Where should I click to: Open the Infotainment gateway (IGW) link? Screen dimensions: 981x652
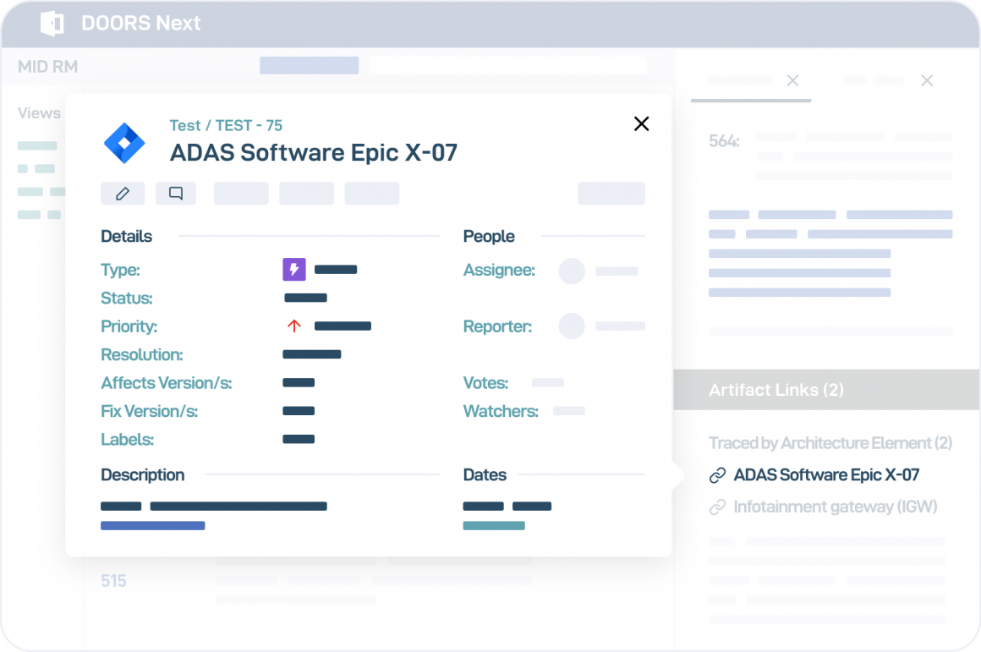pos(835,507)
